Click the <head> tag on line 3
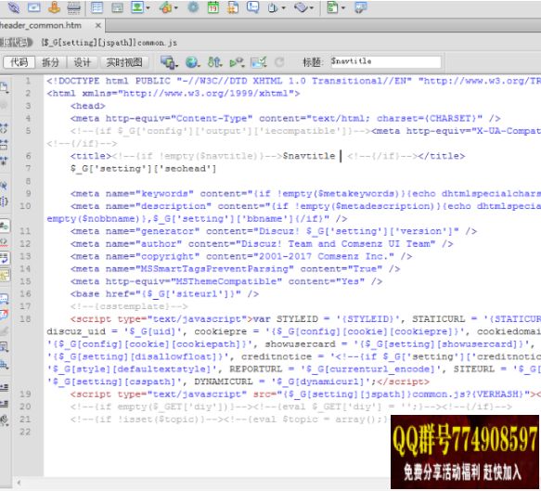Viewport: 541px width, 491px height. 88,106
